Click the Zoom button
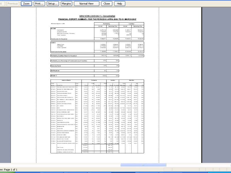Screen dimensions: 231x173 pyautogui.click(x=26, y=4)
